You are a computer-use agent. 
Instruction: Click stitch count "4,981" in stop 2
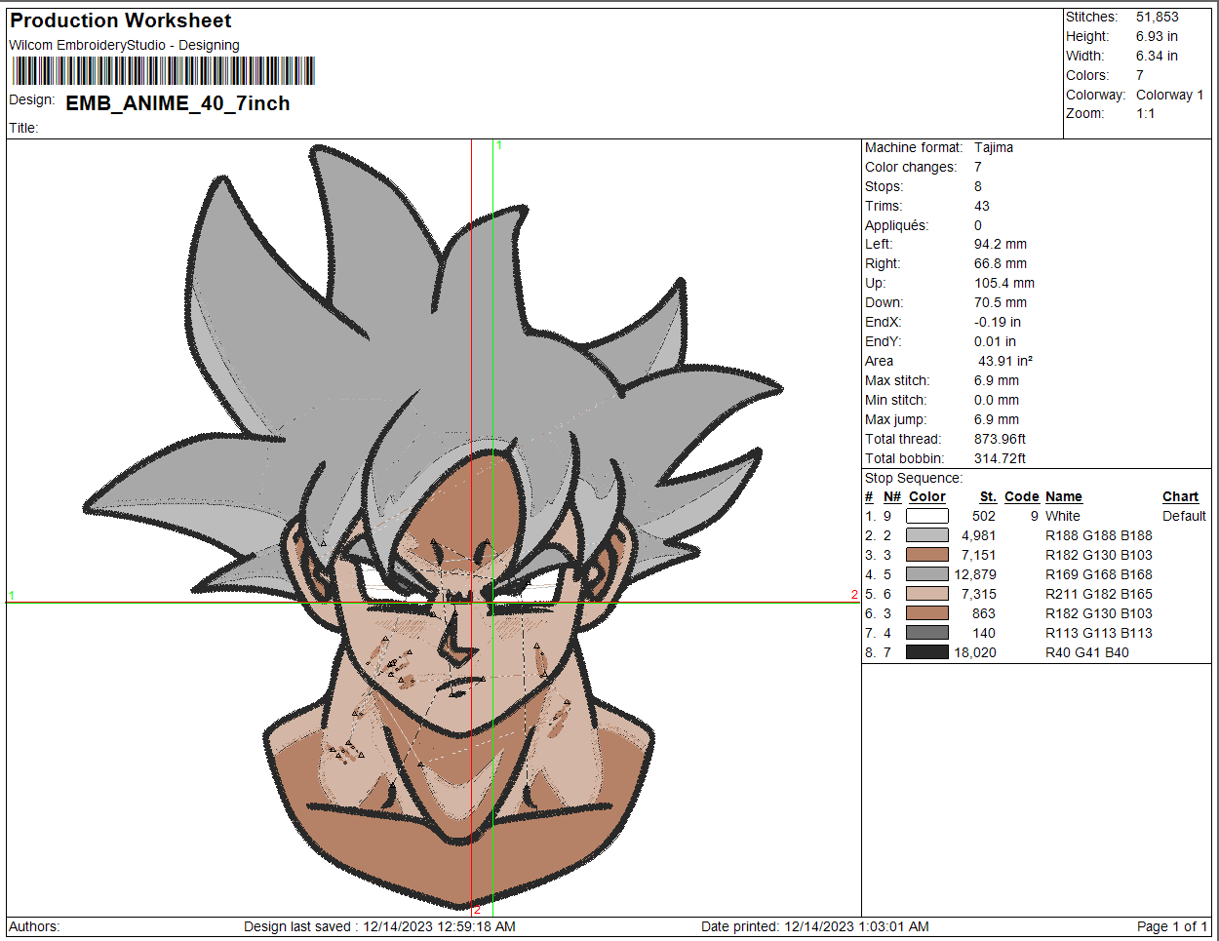pyautogui.click(x=978, y=535)
